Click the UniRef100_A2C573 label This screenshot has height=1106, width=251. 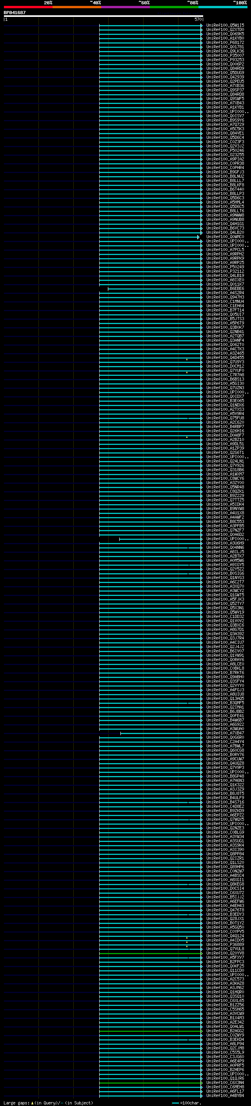pos(225,979)
